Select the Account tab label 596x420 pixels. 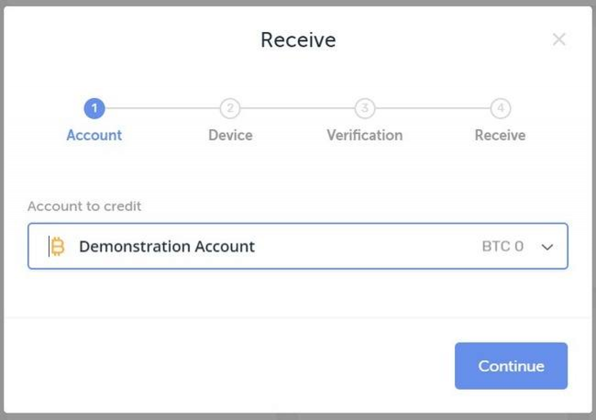94,135
